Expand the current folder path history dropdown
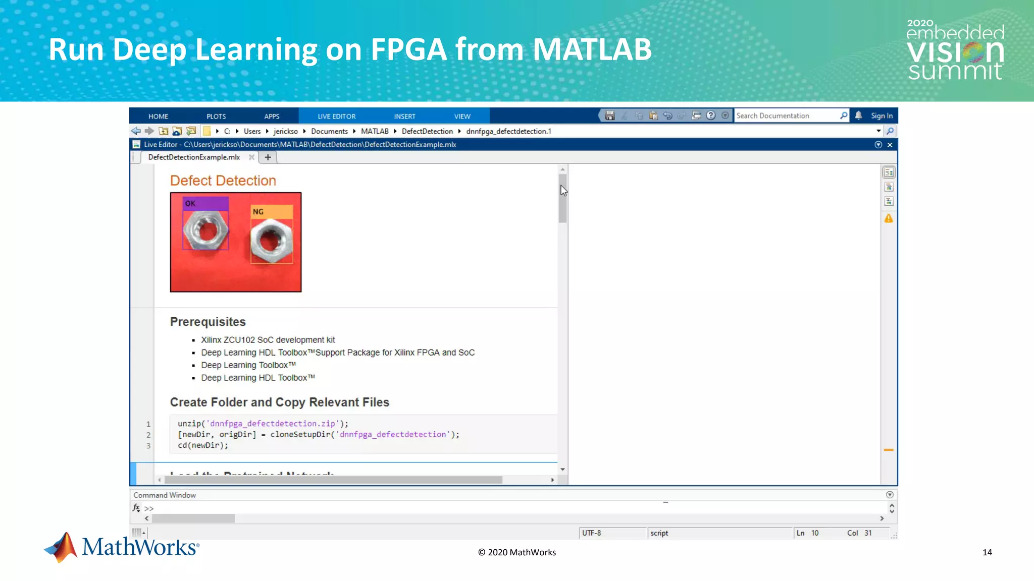Image resolution: width=1034 pixels, height=581 pixels. (x=878, y=131)
